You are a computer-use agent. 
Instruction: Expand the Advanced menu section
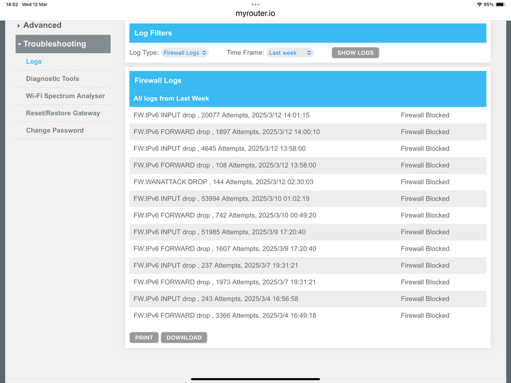click(x=39, y=25)
